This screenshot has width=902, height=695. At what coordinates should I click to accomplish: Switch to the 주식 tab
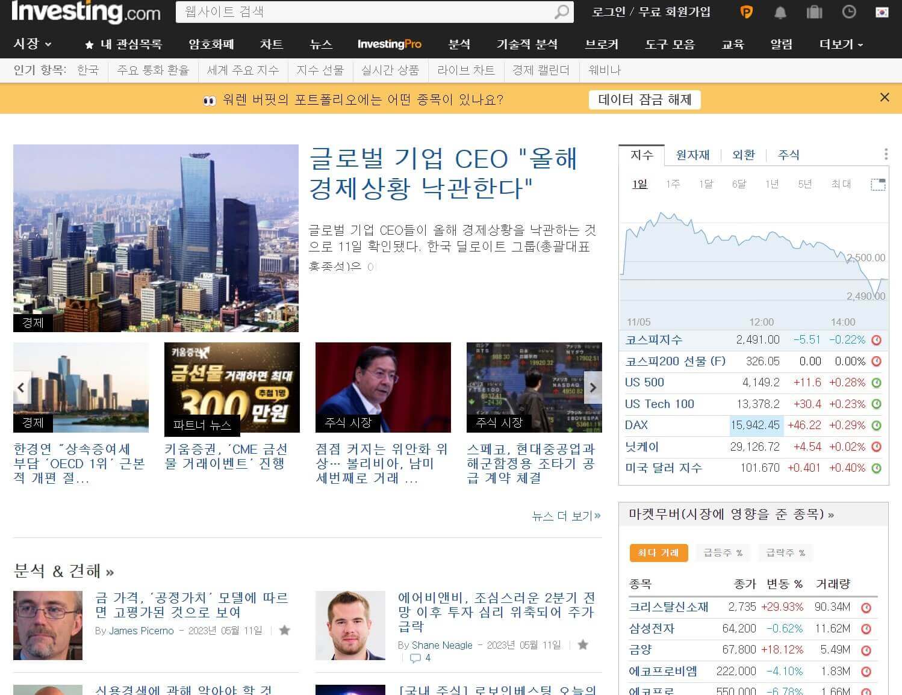click(789, 155)
